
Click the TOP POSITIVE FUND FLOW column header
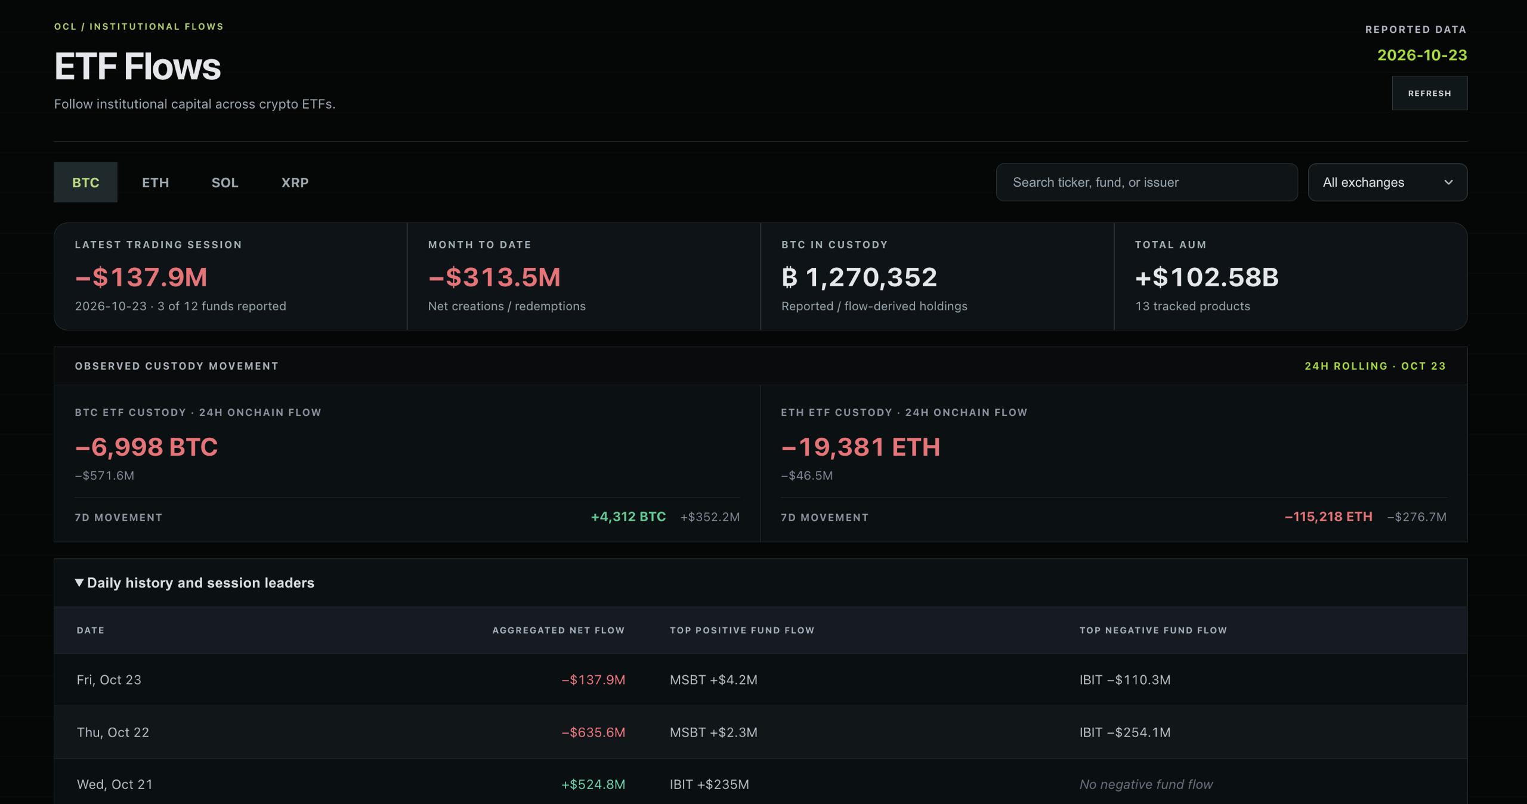point(742,630)
